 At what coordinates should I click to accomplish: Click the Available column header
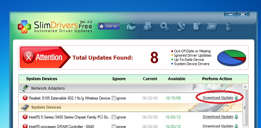coord(177,79)
